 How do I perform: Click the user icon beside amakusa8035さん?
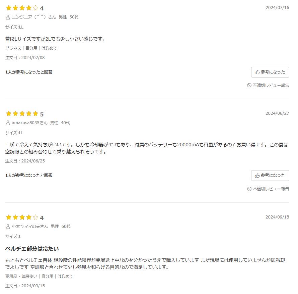pyautogui.click(x=8, y=123)
